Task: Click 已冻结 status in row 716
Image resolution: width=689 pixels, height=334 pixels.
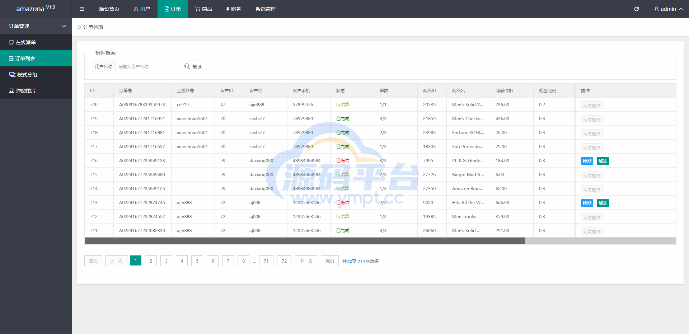Action: (x=343, y=161)
